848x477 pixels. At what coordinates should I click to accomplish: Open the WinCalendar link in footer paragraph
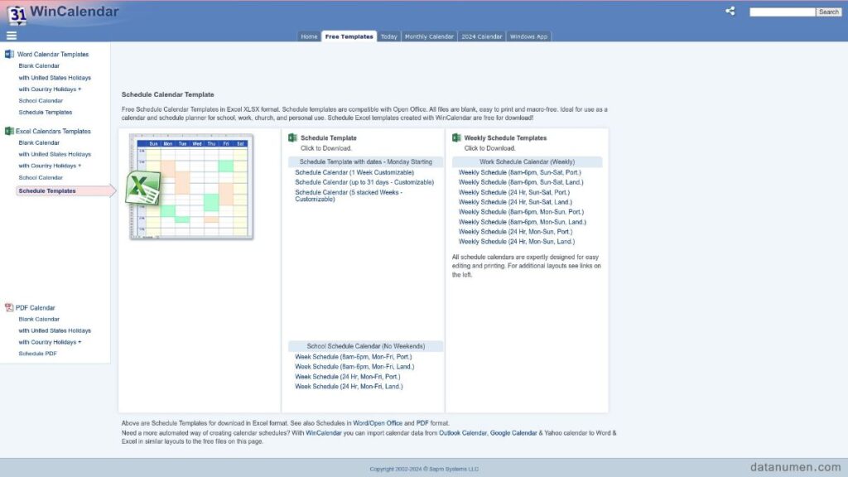coord(324,433)
